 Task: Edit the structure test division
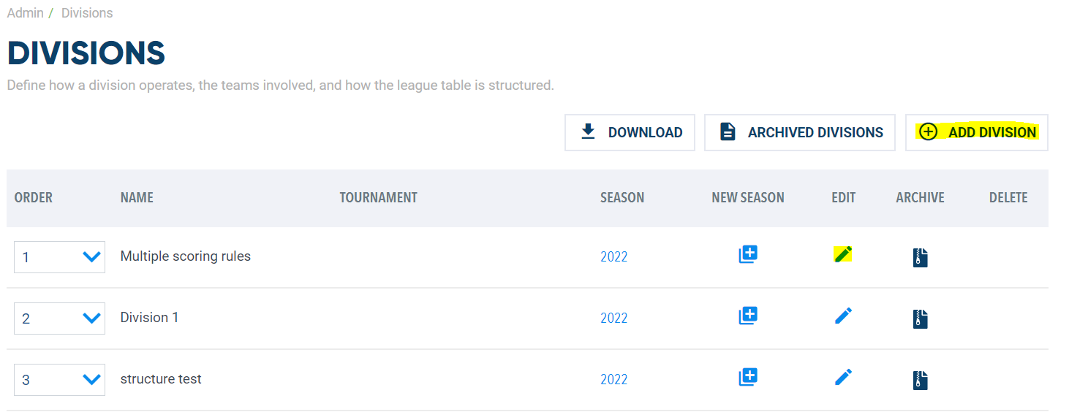click(843, 378)
